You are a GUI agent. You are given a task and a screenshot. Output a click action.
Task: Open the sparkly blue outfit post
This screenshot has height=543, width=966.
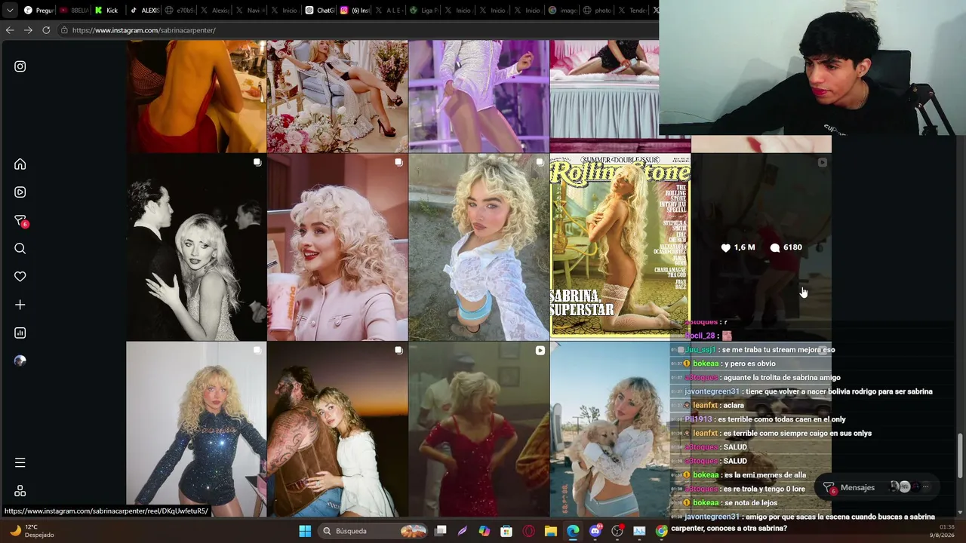196,430
